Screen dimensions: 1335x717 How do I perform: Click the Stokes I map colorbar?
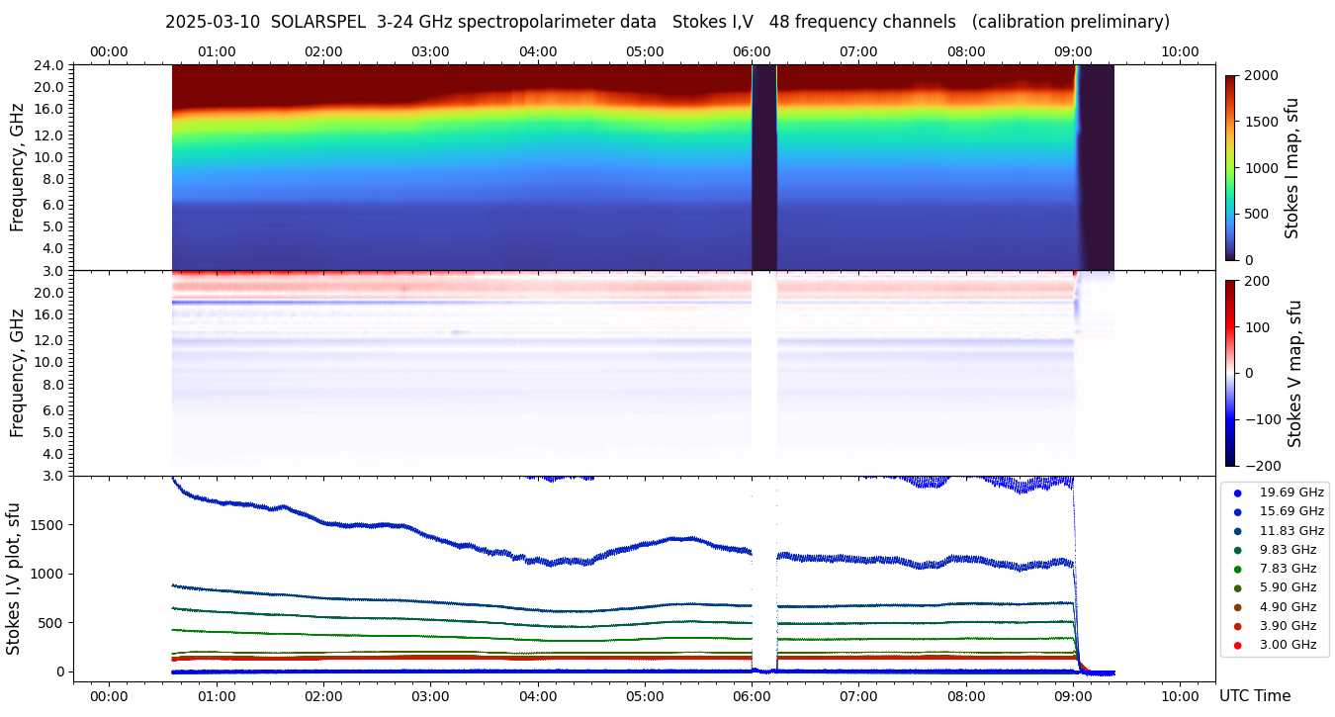tap(1230, 168)
